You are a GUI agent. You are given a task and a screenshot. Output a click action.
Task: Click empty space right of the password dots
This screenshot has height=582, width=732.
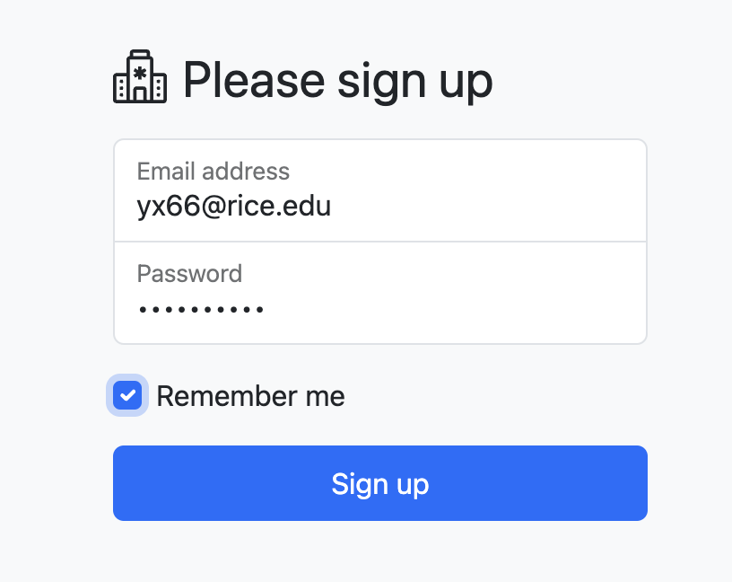tap(449, 310)
